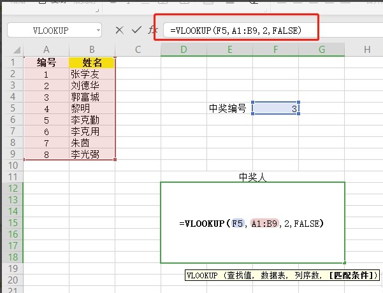Select row 5 header
This screenshot has height=293, width=383.
click(x=13, y=108)
